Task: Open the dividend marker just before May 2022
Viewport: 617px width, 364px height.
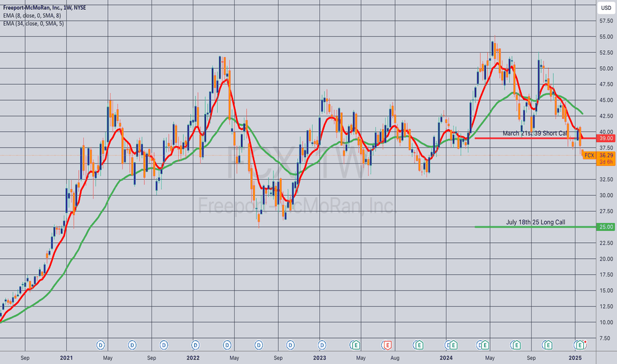Action: click(x=227, y=345)
